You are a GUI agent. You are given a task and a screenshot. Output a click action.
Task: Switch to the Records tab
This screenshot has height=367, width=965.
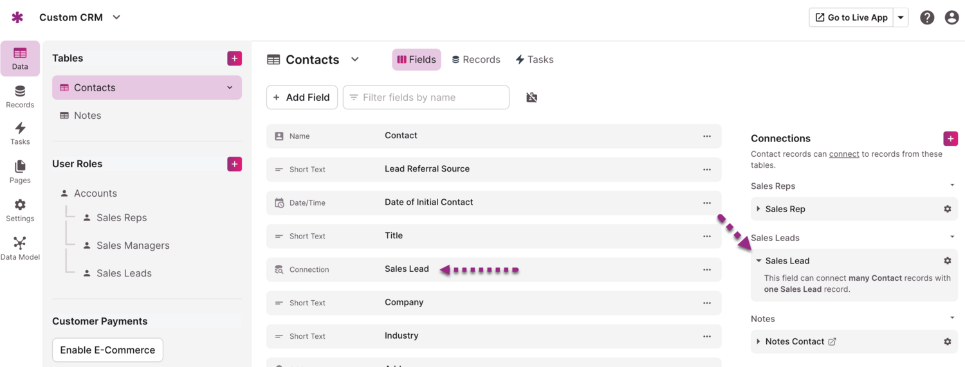(x=475, y=60)
